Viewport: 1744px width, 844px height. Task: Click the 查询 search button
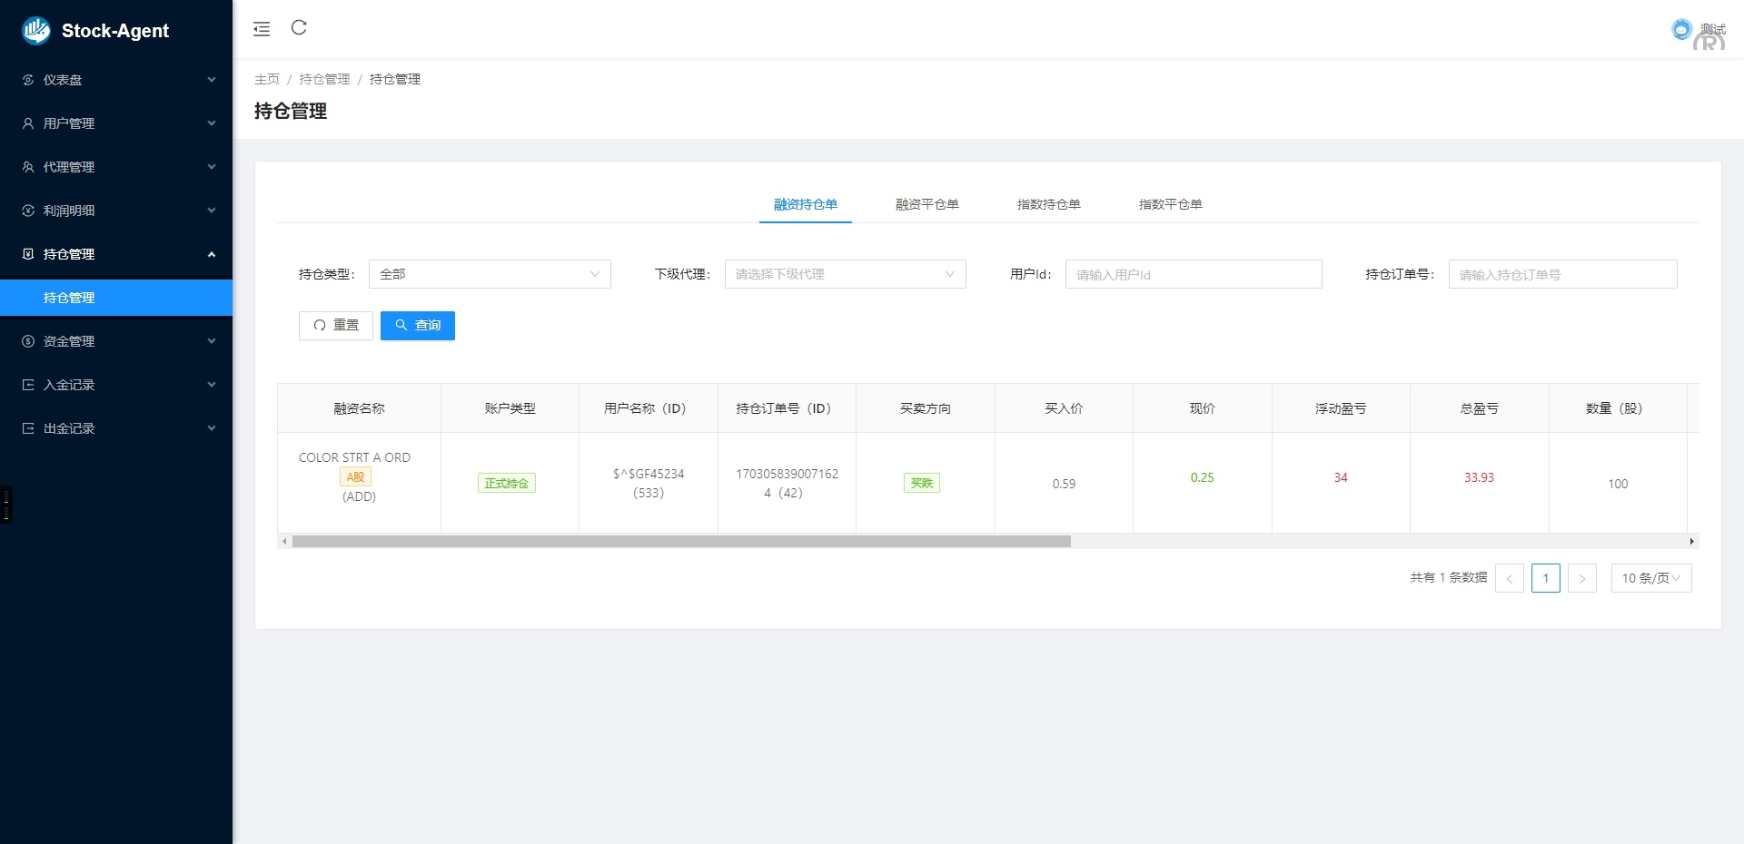418,326
